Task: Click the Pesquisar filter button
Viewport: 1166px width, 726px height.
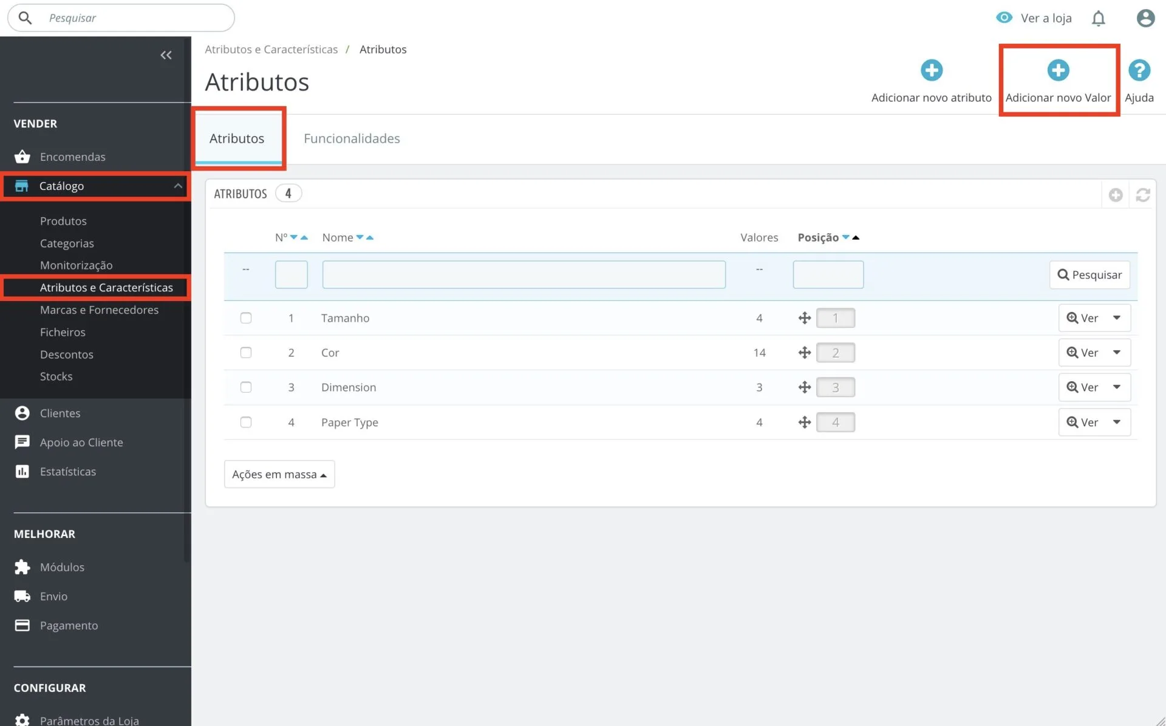Action: tap(1089, 275)
